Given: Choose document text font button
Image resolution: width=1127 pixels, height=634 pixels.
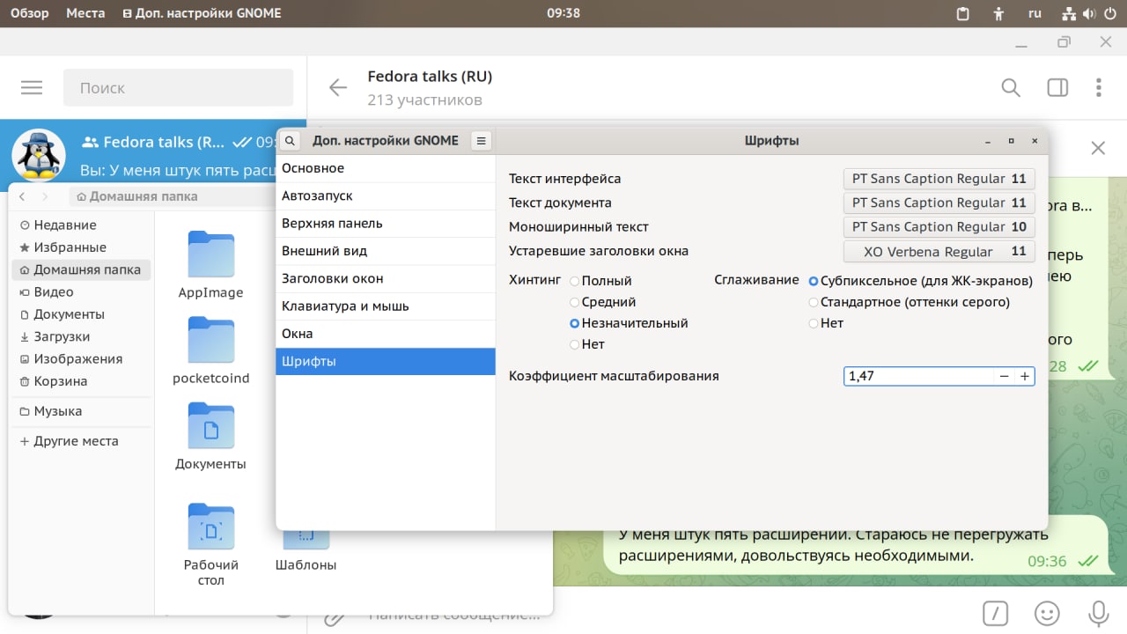Looking at the screenshot, I should pos(939,203).
